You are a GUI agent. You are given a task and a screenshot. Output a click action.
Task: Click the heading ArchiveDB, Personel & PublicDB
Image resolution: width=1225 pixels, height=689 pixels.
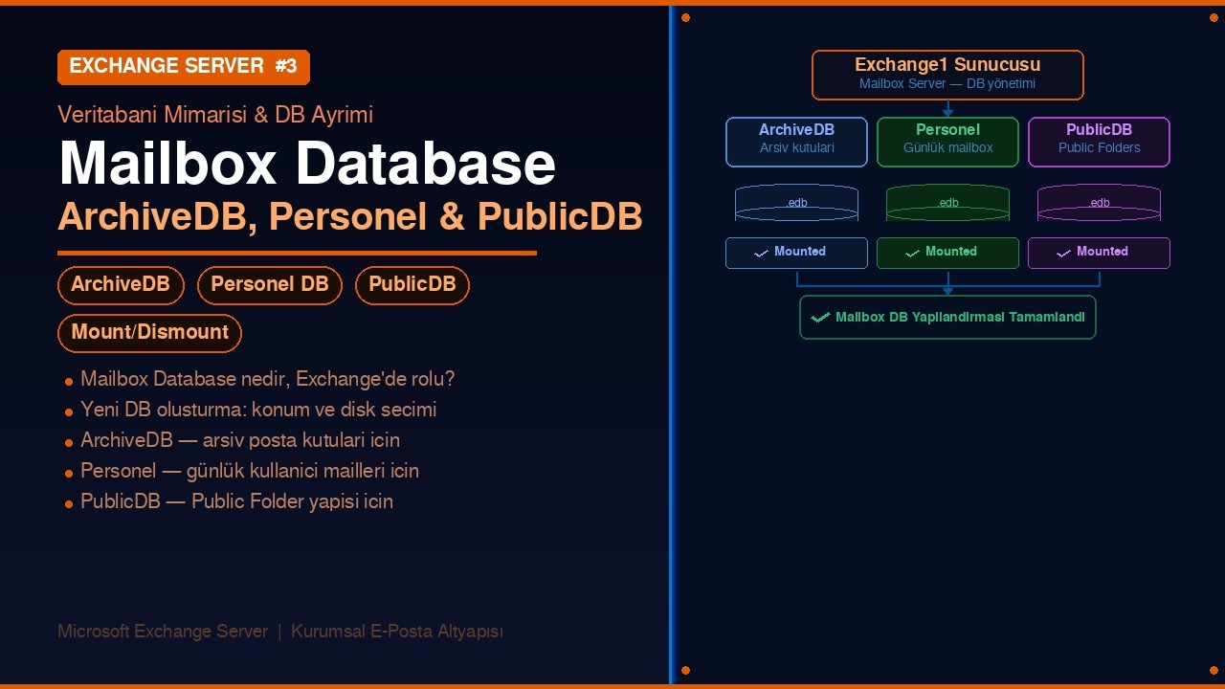point(350,217)
